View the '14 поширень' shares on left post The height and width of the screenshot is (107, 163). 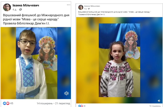point(45,103)
